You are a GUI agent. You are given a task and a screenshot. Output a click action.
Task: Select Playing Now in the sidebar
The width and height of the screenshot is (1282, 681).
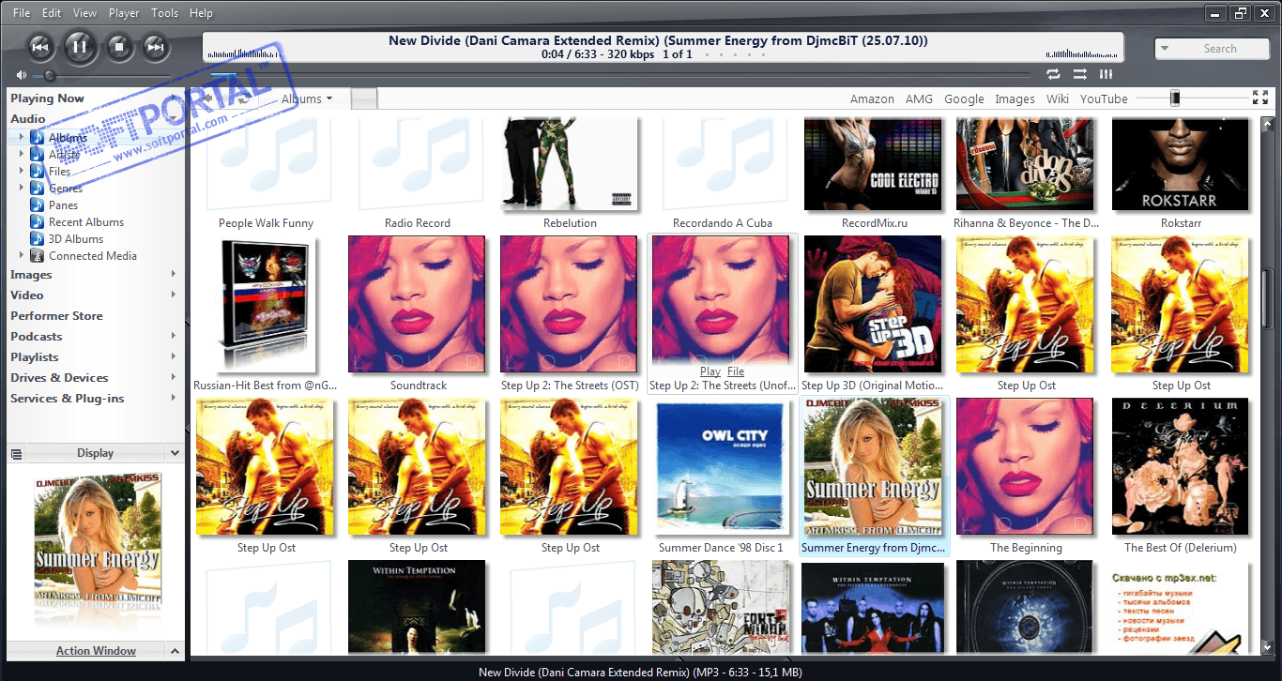point(47,98)
